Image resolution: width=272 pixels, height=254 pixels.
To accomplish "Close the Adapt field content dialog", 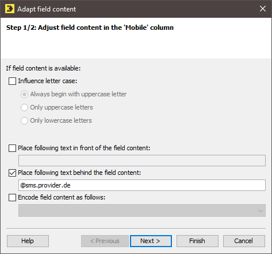I will (x=263, y=9).
